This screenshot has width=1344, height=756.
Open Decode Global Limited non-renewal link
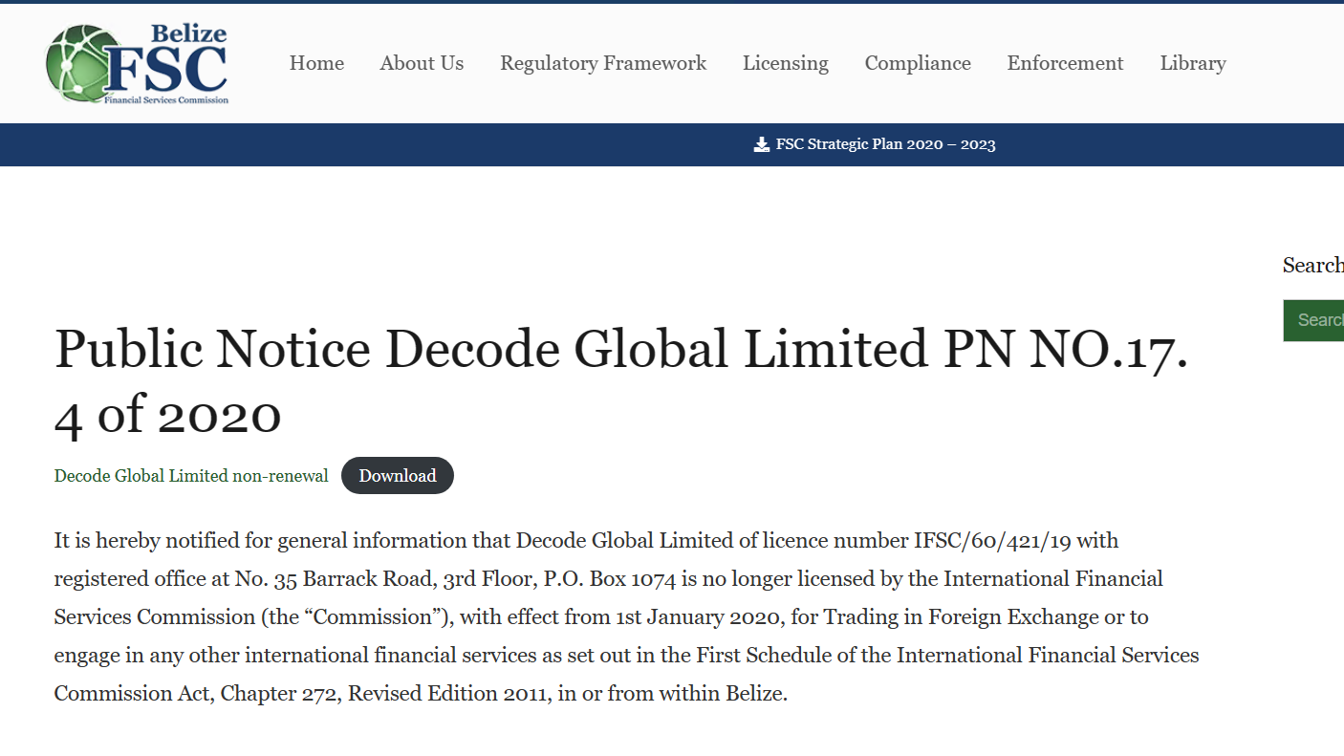click(x=191, y=475)
